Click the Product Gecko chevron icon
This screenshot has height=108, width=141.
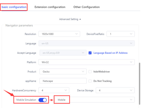pyautogui.click(x=83, y=71)
